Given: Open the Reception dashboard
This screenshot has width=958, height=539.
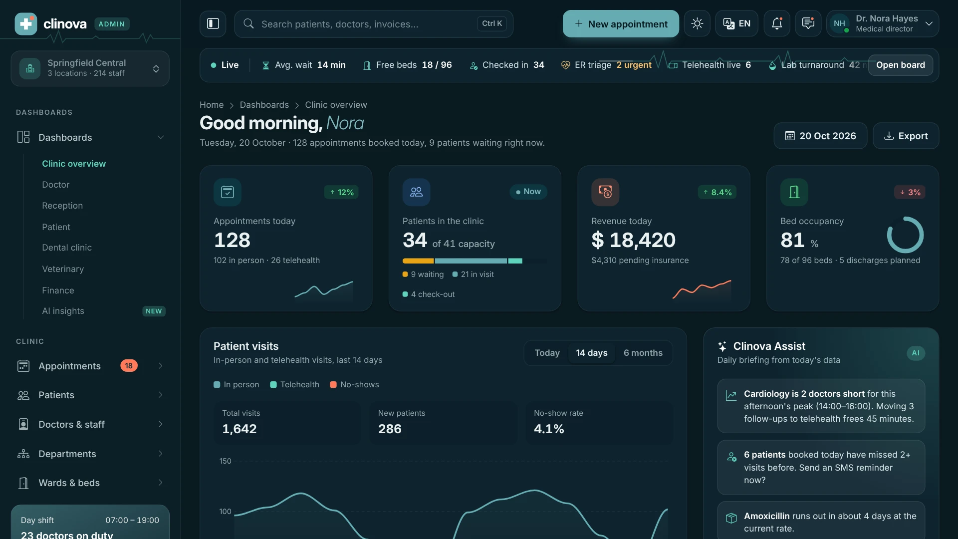Looking at the screenshot, I should tap(62, 206).
